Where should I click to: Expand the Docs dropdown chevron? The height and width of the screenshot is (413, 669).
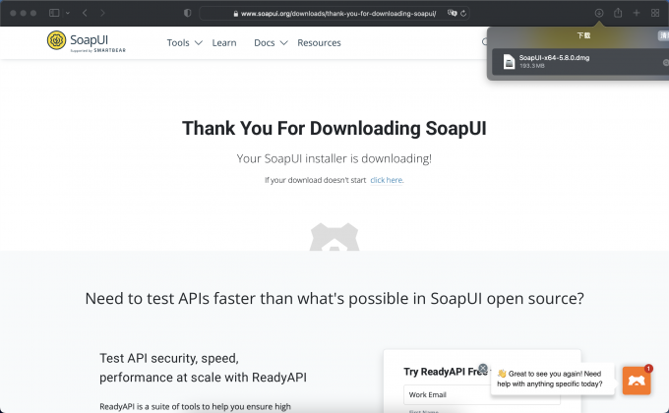[283, 42]
